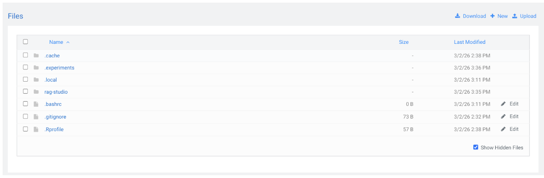Click the Download icon in the Files header

(457, 16)
